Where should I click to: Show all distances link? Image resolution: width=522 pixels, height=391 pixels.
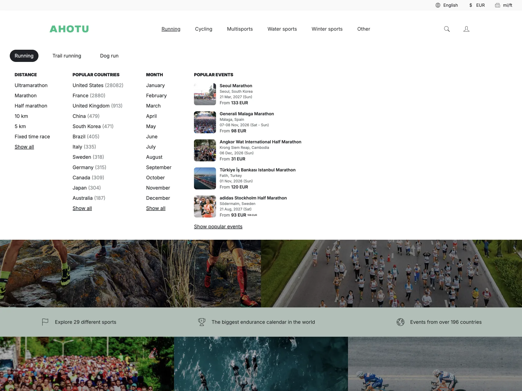24,147
